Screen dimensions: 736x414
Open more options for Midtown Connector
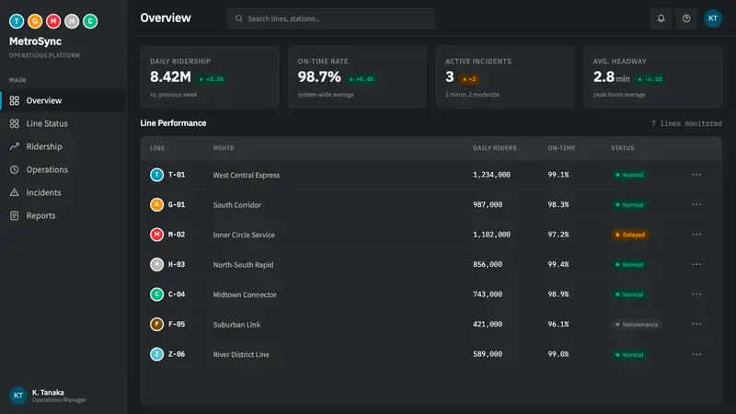(696, 294)
